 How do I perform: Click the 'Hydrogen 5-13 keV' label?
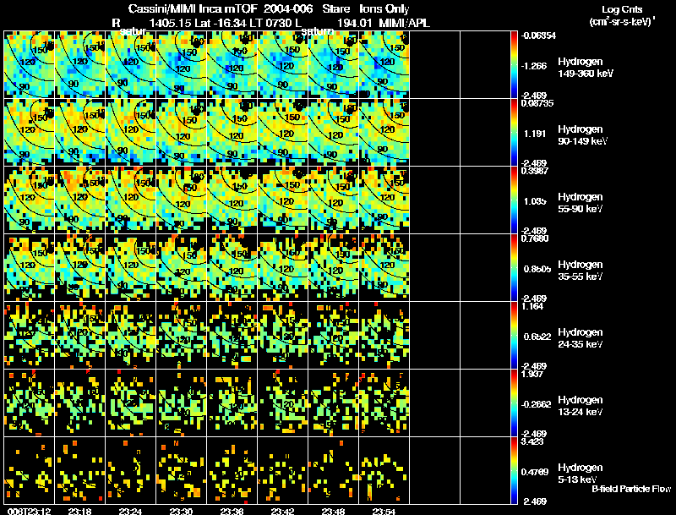click(x=581, y=474)
